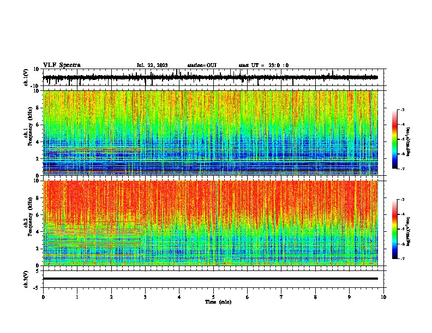The image size is (432, 333).
Task: Click time axis tick label "0"
Action: (43, 297)
